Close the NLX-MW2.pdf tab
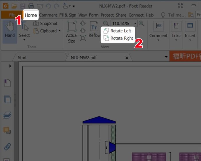Viewport: 201px width, 161px height. [127, 58]
